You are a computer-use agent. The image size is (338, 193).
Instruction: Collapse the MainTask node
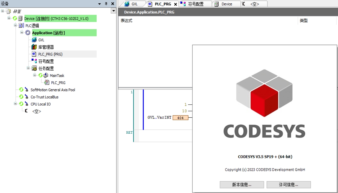[35, 75]
